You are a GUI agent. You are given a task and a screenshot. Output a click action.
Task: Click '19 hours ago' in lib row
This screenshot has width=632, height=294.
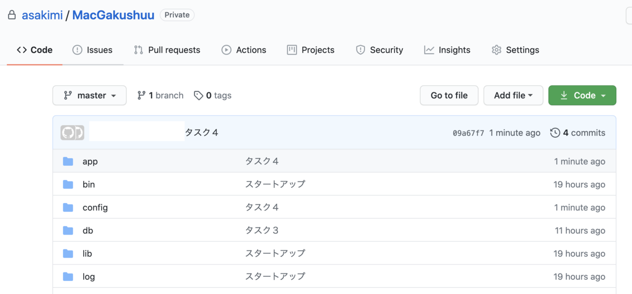(579, 254)
